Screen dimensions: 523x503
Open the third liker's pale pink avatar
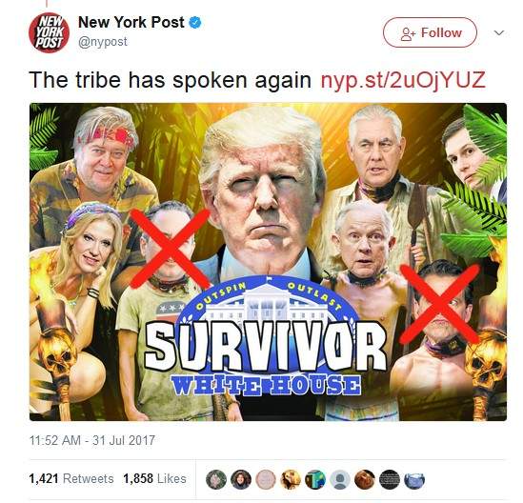pyautogui.click(x=266, y=479)
